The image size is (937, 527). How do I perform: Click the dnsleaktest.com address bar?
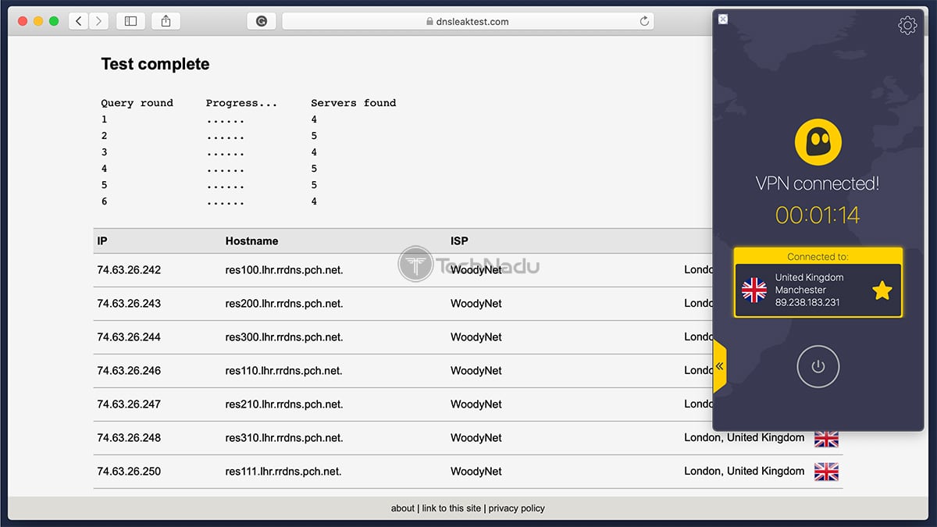[x=468, y=21]
